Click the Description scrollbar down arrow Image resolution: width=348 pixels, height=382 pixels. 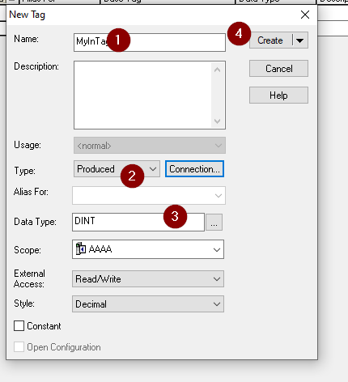click(x=217, y=121)
